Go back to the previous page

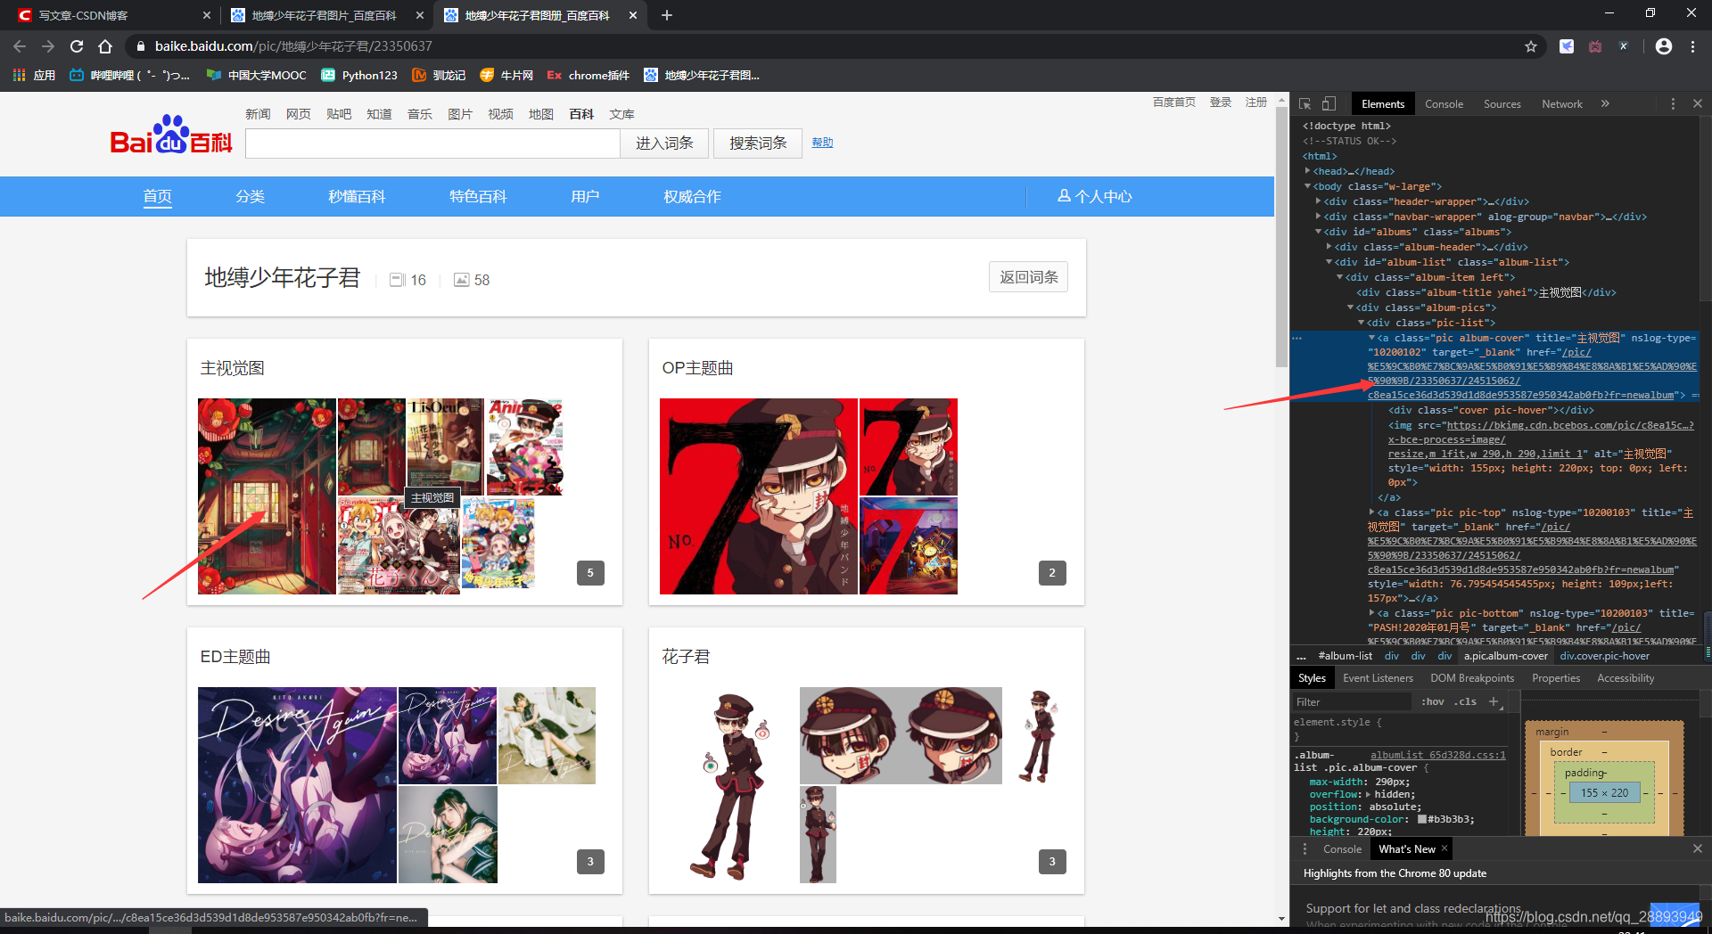tap(20, 46)
